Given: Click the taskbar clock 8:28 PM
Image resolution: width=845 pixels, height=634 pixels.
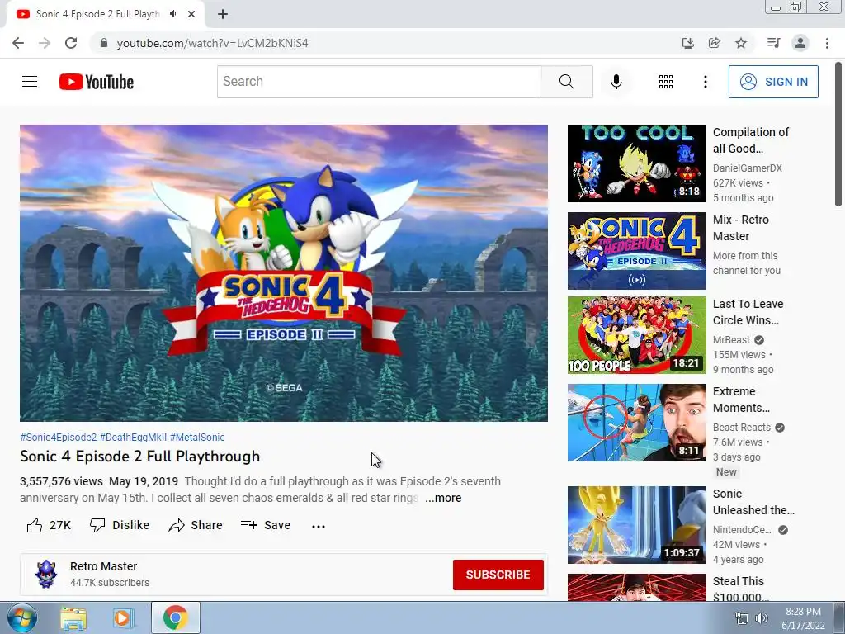Looking at the screenshot, I should (x=803, y=612).
